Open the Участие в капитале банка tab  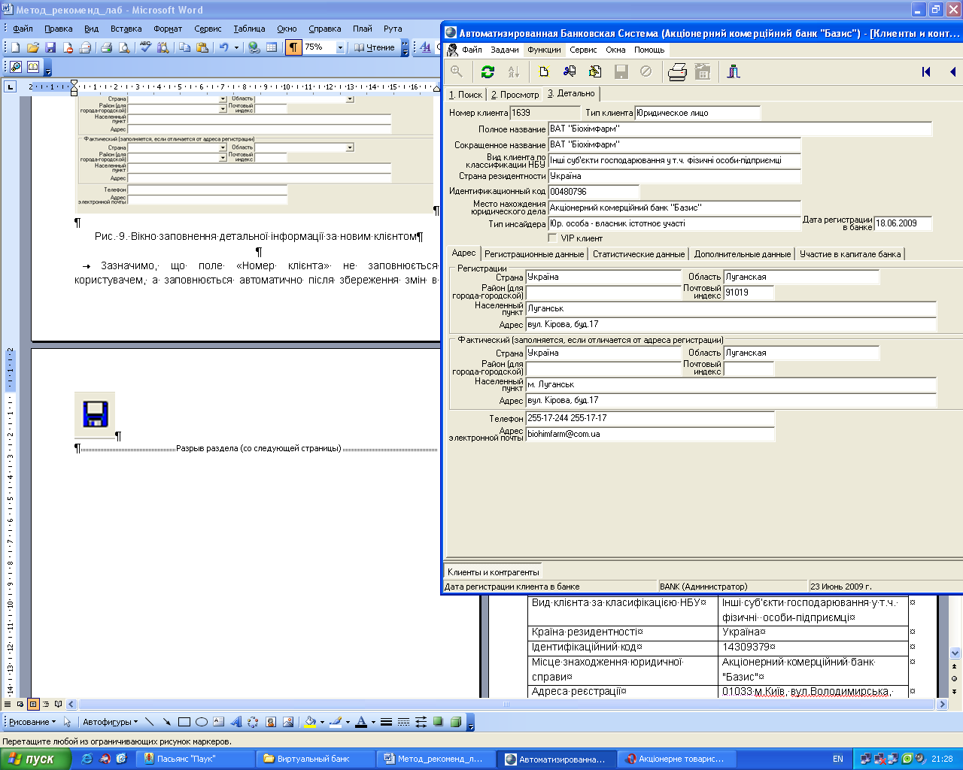tap(850, 254)
